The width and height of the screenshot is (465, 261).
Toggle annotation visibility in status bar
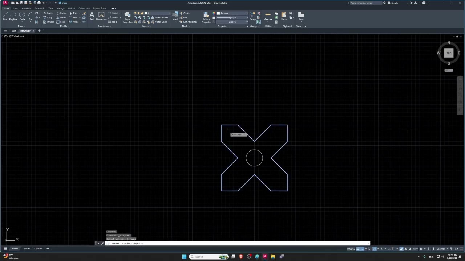401,249
